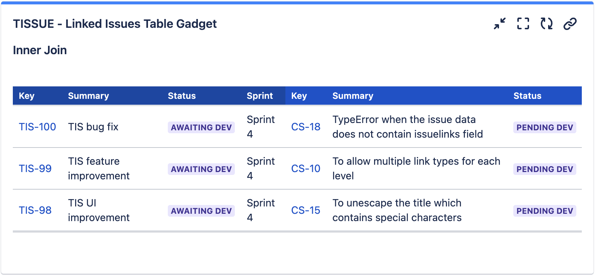
Task: Sort by the first Summary column header
Action: (88, 96)
